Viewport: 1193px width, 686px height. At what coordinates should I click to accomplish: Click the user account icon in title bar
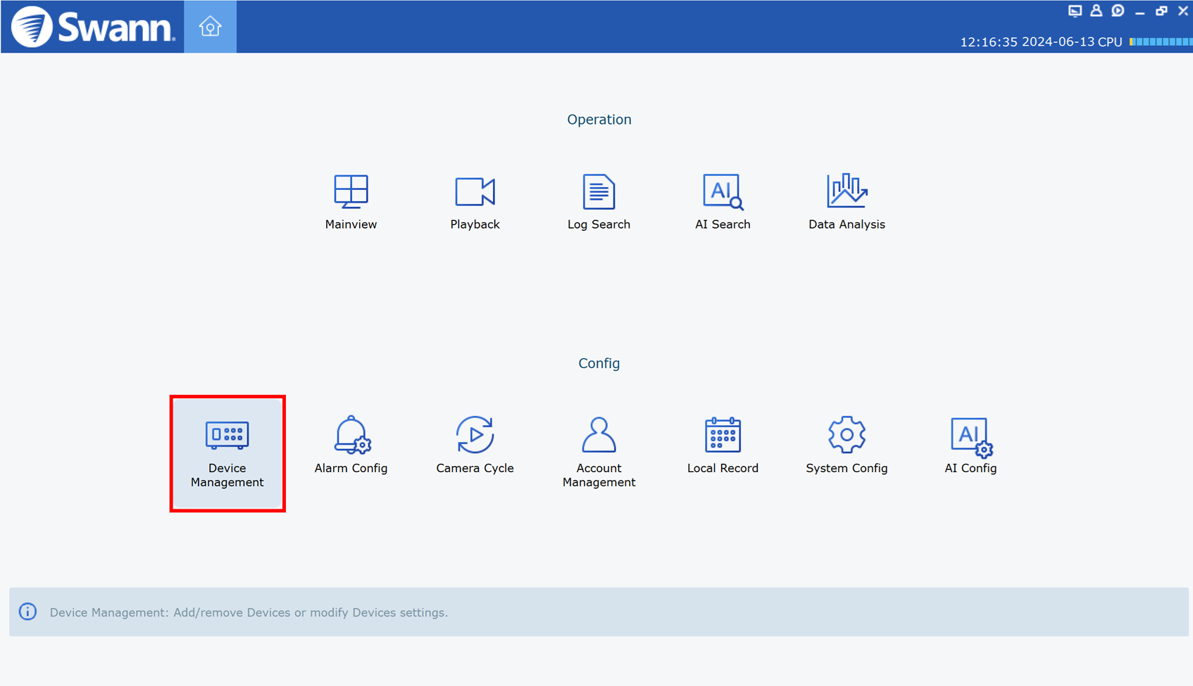tap(1097, 11)
